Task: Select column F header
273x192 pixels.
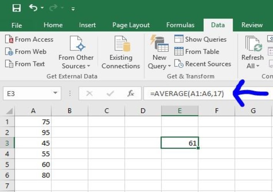Action: [x=216, y=111]
